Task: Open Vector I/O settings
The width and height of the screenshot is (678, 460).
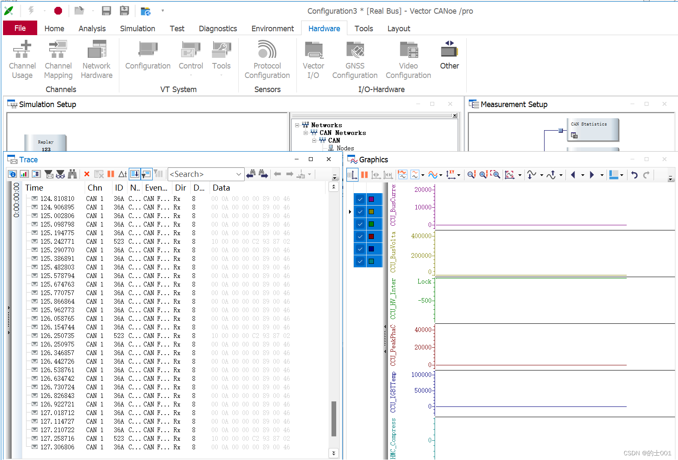Action: (x=314, y=60)
